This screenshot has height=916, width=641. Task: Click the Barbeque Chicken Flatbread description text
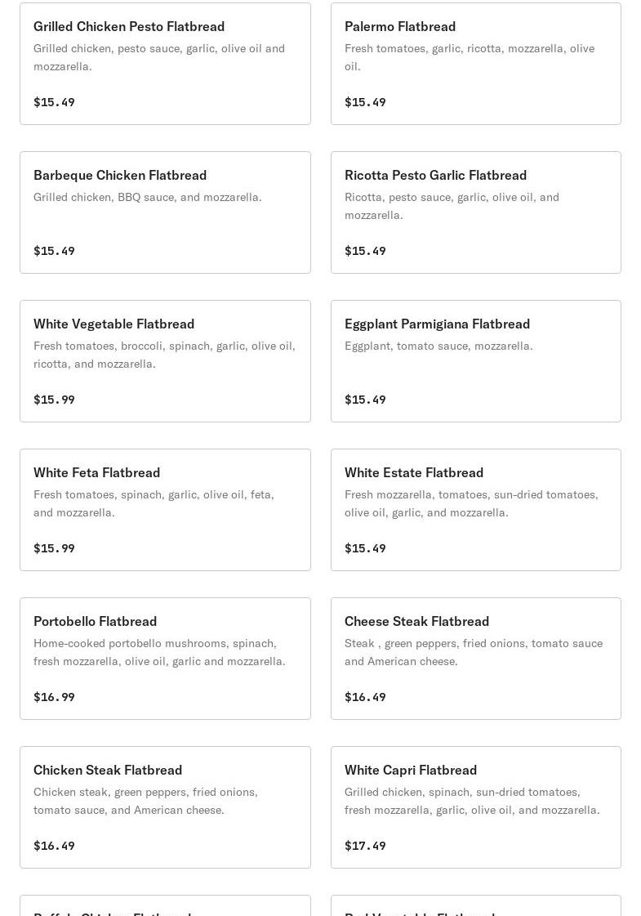point(148,197)
